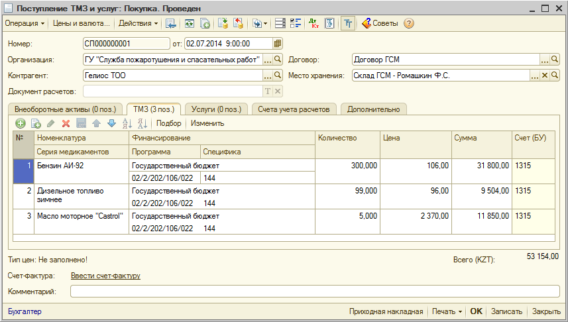Clear Место хранения with X button
This screenshot has width=568, height=322.
(545, 76)
